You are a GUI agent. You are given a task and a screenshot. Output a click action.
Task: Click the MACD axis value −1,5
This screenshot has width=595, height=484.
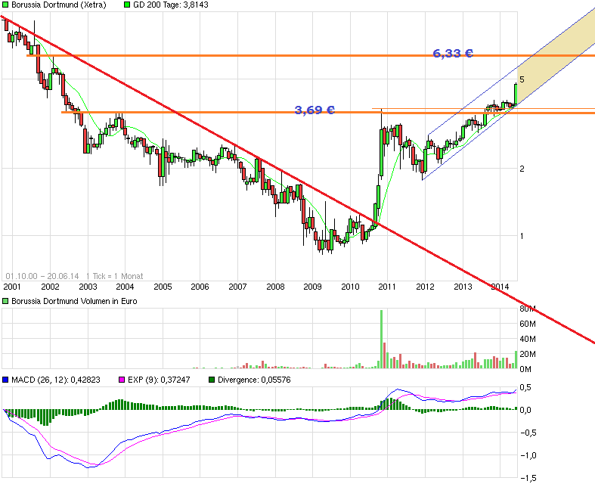coord(528,478)
